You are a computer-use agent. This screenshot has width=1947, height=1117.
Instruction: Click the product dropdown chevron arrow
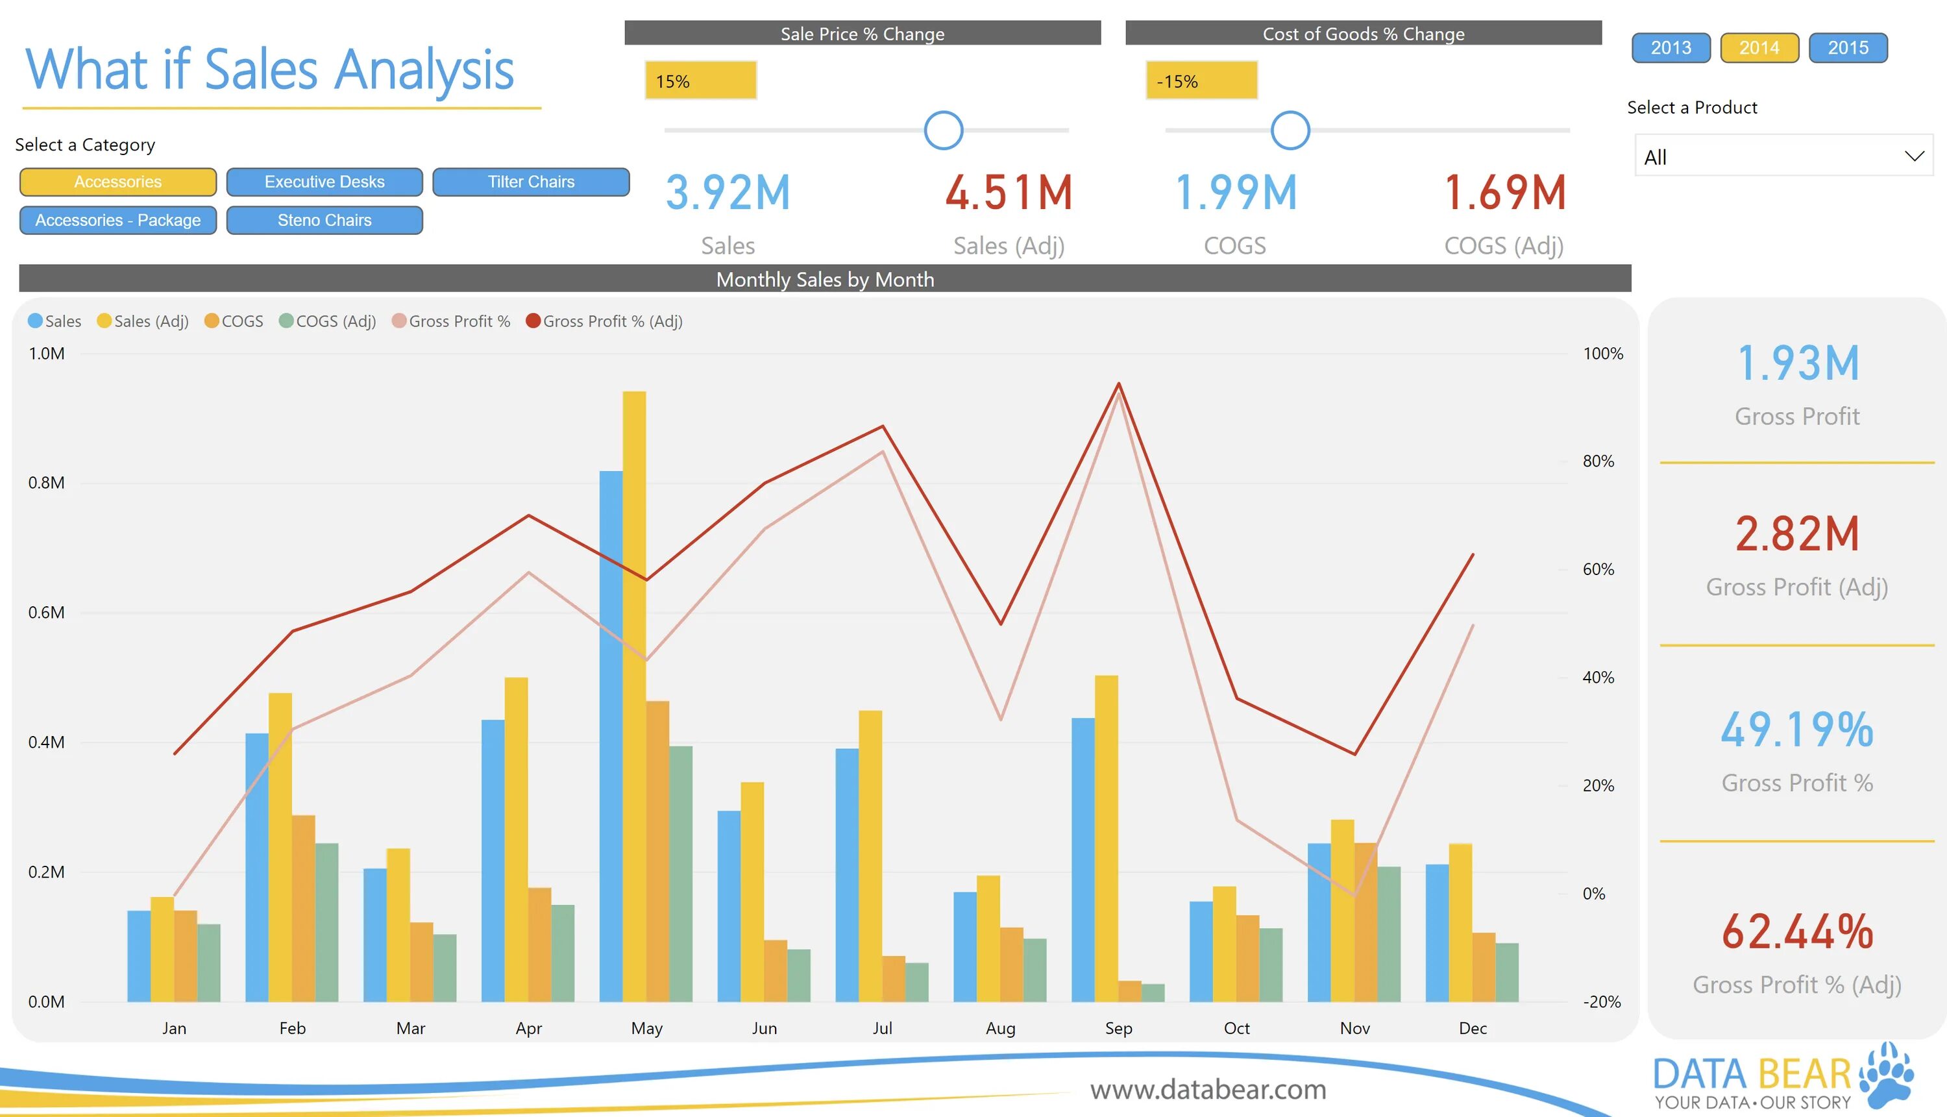pyautogui.click(x=1914, y=156)
